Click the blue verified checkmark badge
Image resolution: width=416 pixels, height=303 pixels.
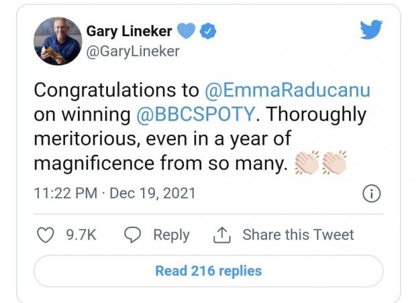(x=209, y=31)
